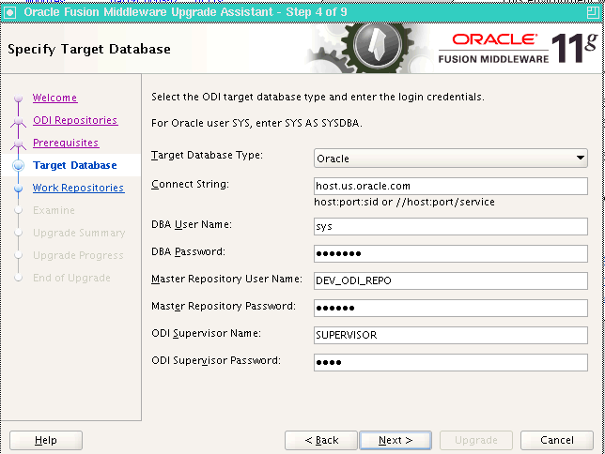This screenshot has height=454, width=605.
Task: Click the Target Database Type label
Action: pyautogui.click(x=207, y=155)
